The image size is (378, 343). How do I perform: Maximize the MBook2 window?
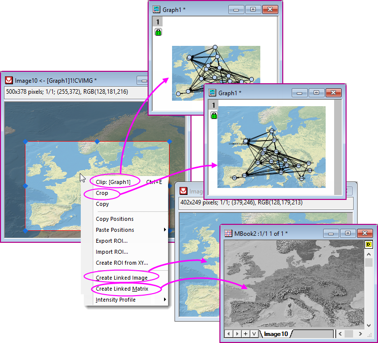[348, 233]
